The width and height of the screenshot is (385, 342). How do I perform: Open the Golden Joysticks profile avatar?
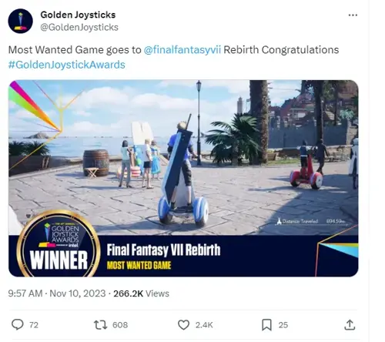(x=20, y=21)
